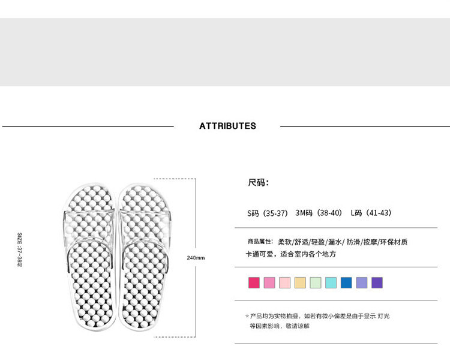450x361 pixels.
Task: Choose the aqua color swatch
Action: 331,282
